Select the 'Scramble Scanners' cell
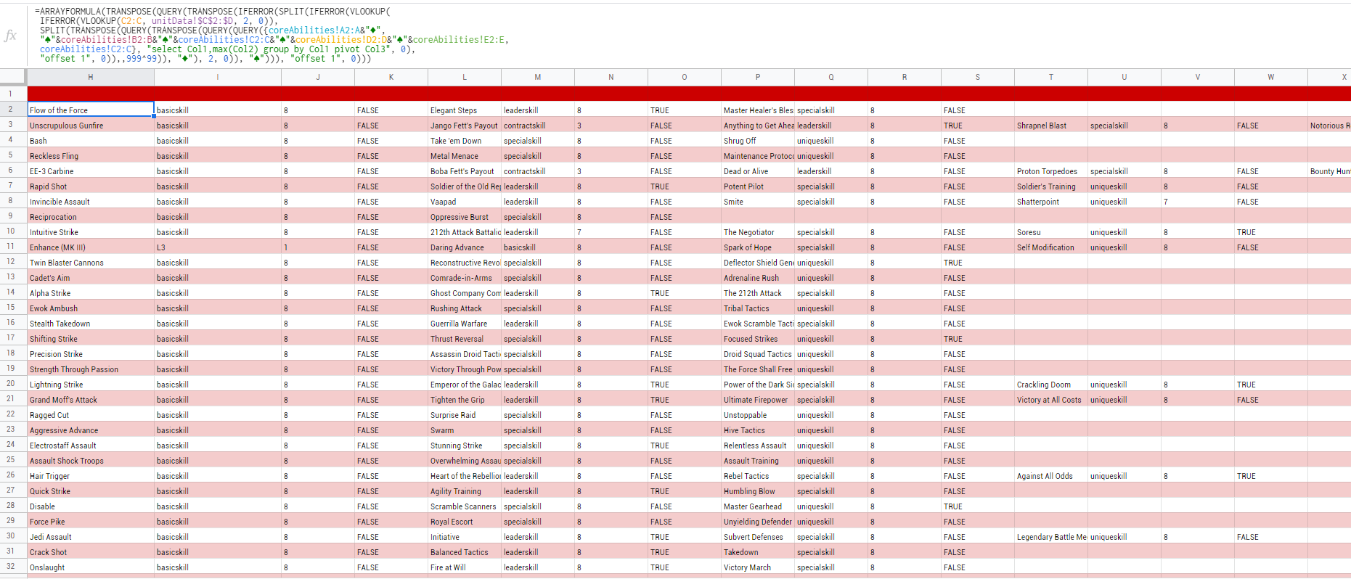Screen dimensions: 1351x579 coord(465,506)
